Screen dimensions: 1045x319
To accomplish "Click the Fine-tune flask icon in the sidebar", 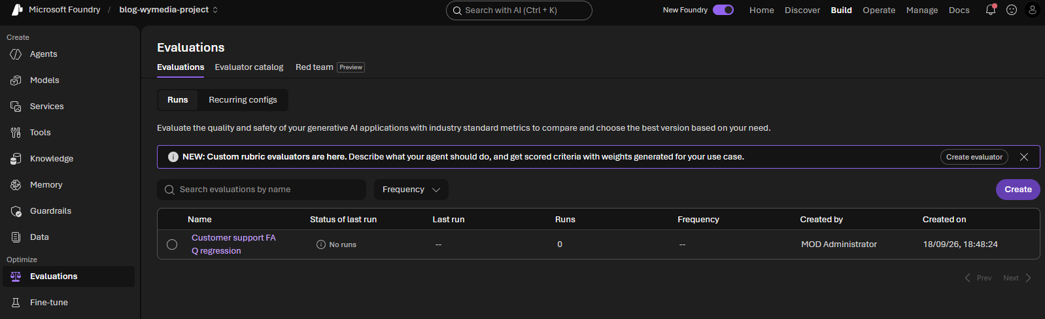I will pos(16,303).
